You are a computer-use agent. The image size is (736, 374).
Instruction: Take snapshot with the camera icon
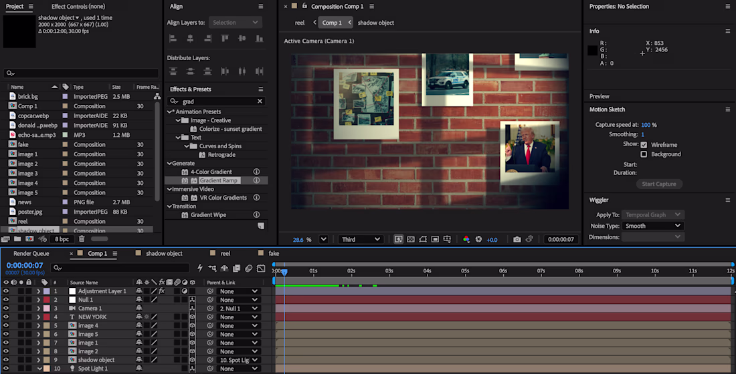517,239
